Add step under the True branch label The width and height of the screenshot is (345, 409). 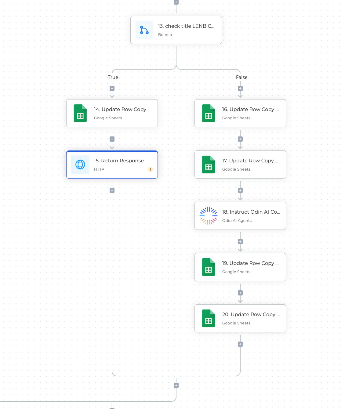click(x=112, y=89)
